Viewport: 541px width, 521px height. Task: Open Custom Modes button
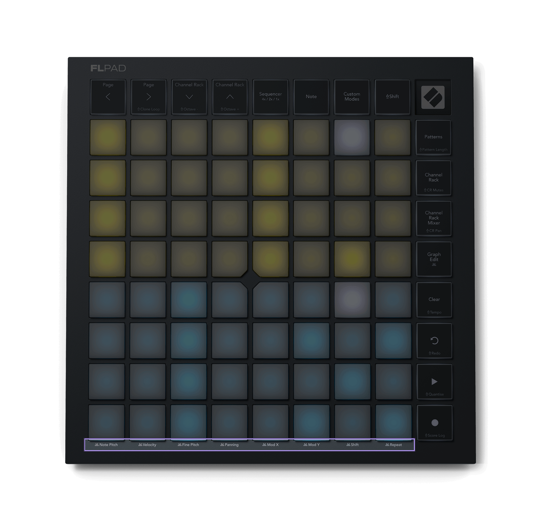click(352, 97)
